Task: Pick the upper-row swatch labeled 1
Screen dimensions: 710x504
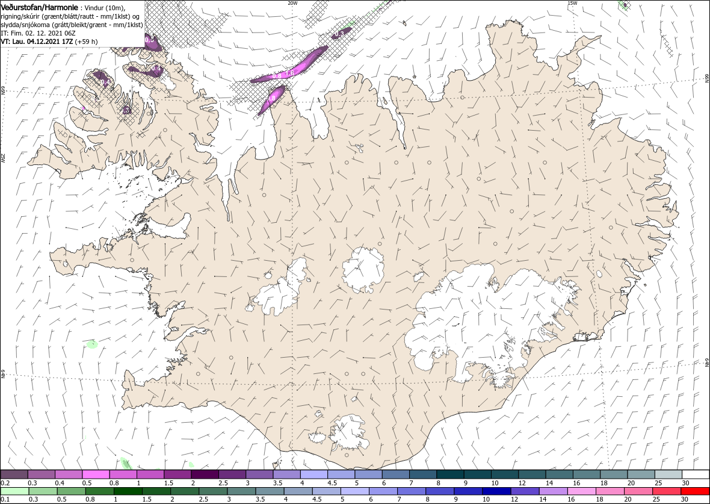Action: 150,474
